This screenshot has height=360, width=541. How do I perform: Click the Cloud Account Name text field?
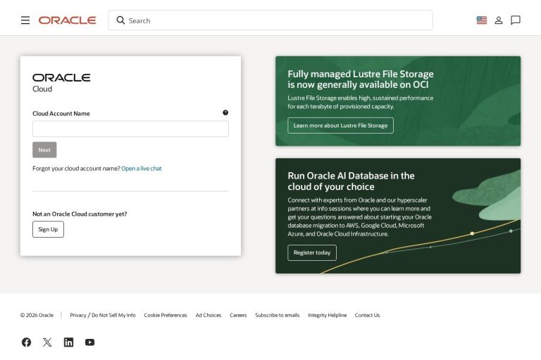(130, 129)
